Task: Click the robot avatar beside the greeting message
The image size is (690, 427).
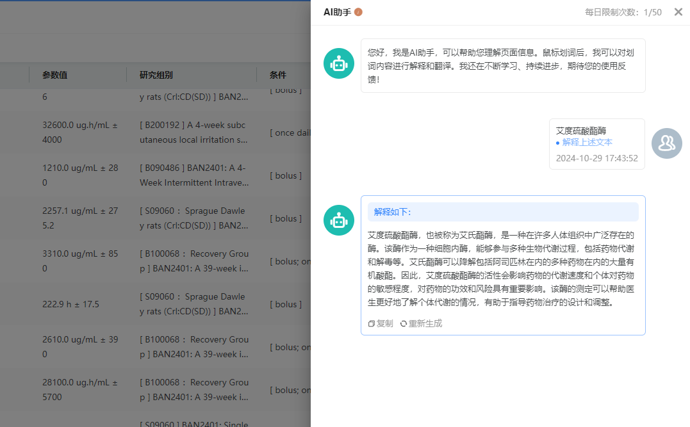Action: coord(339,63)
